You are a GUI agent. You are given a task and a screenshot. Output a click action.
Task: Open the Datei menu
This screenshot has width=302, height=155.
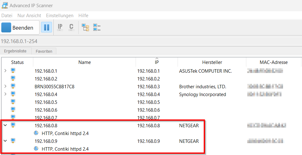click(x=7, y=16)
